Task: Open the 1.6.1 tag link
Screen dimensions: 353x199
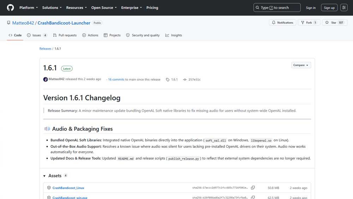Action: (x=174, y=79)
